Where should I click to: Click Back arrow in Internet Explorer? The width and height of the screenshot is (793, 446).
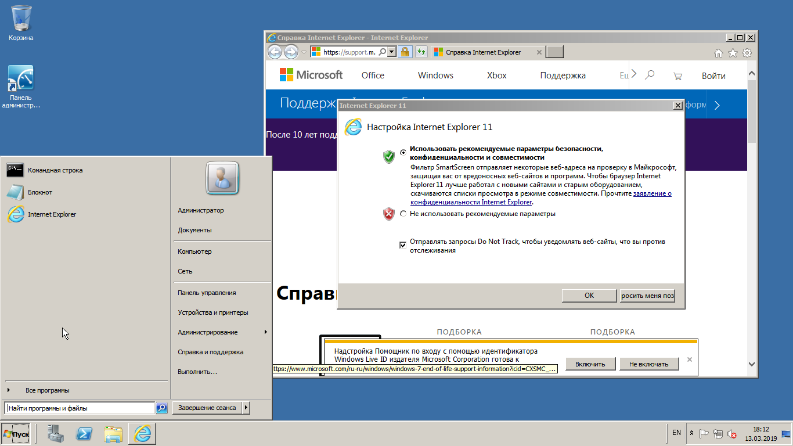pos(275,52)
